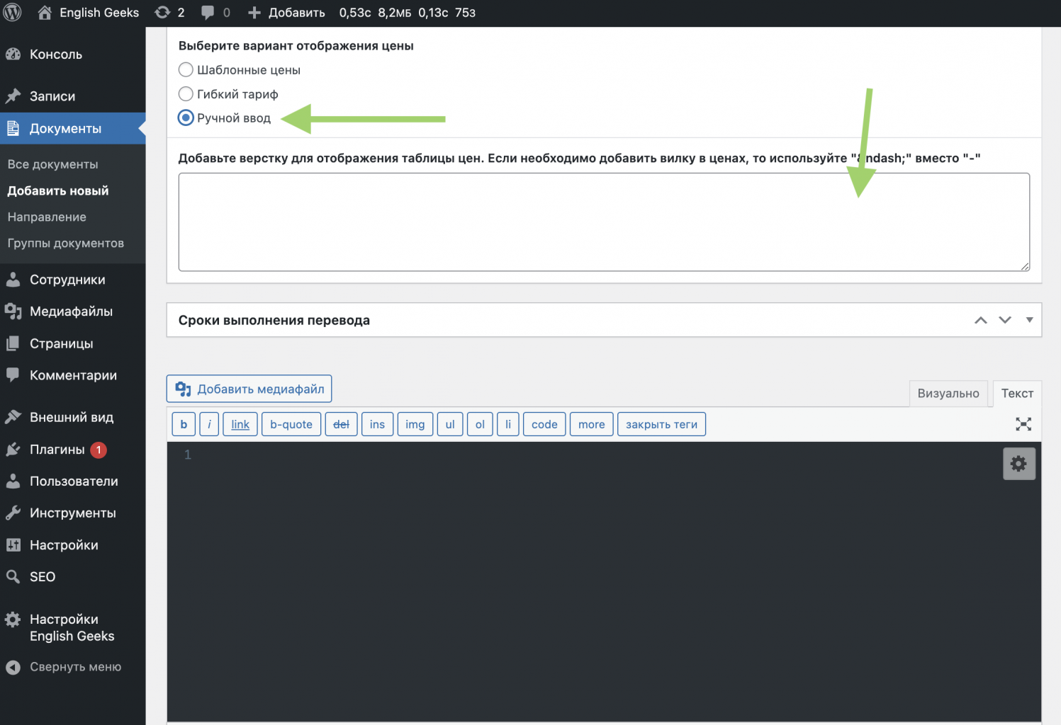Insert del strikethrough tag
Viewport: 1061px width, 725px height.
[341, 424]
